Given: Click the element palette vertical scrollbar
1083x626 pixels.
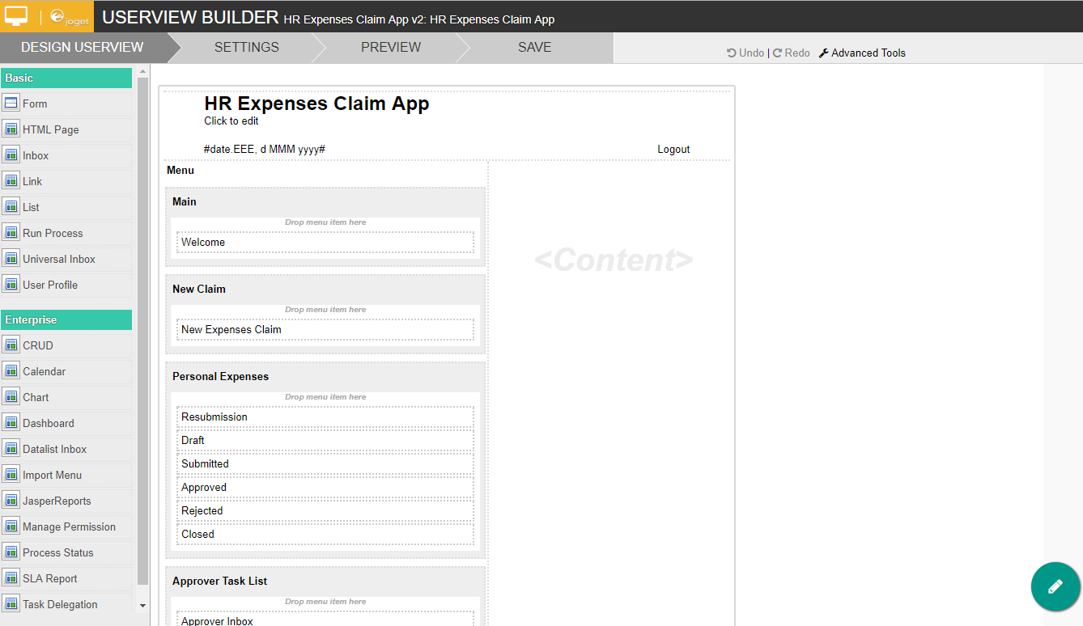Looking at the screenshot, I should pyautogui.click(x=143, y=331).
